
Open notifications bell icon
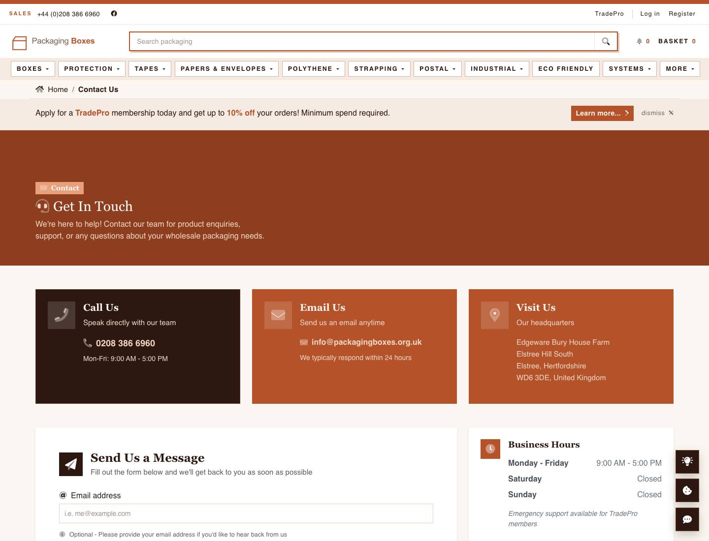pyautogui.click(x=639, y=41)
